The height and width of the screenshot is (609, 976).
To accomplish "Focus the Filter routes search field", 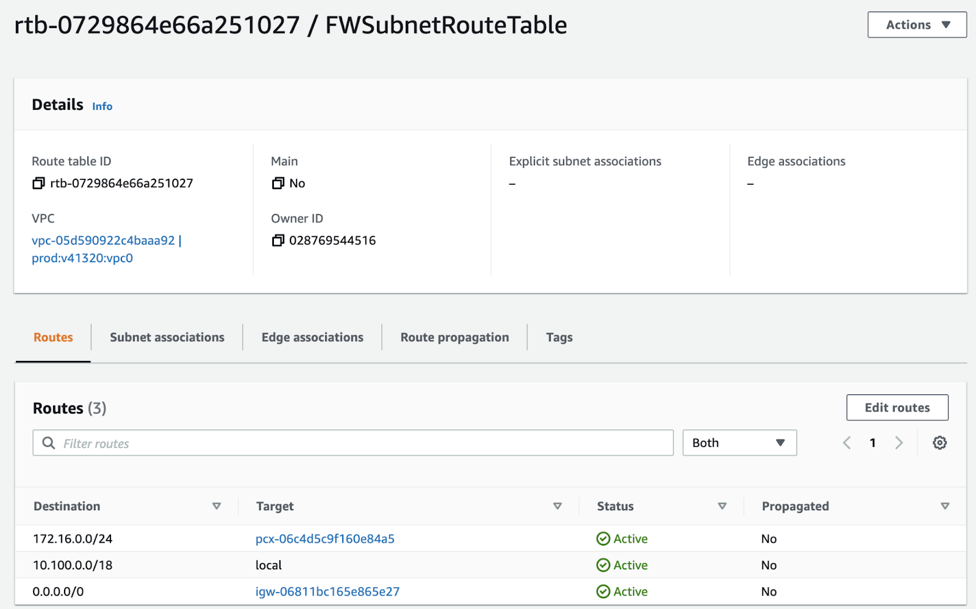I will (x=360, y=444).
